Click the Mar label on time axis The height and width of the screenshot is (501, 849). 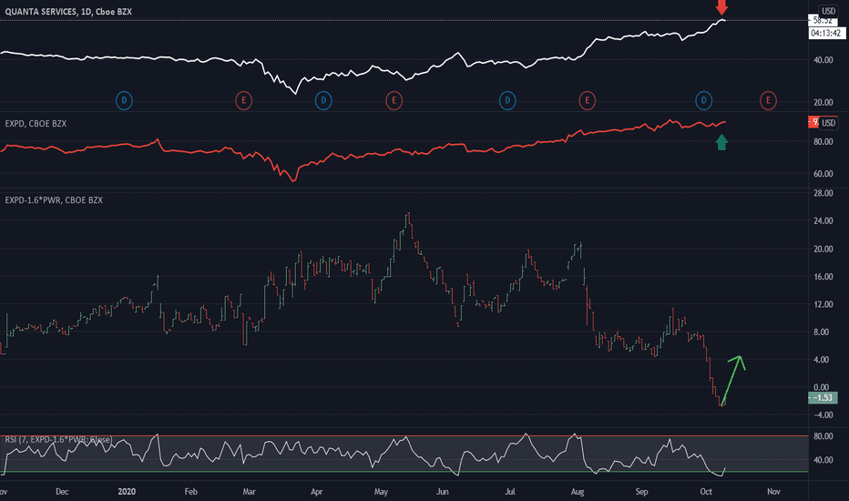[x=249, y=492]
